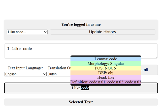
Task: Click the green "Morphology: Singular" row
Action: click(106, 64)
